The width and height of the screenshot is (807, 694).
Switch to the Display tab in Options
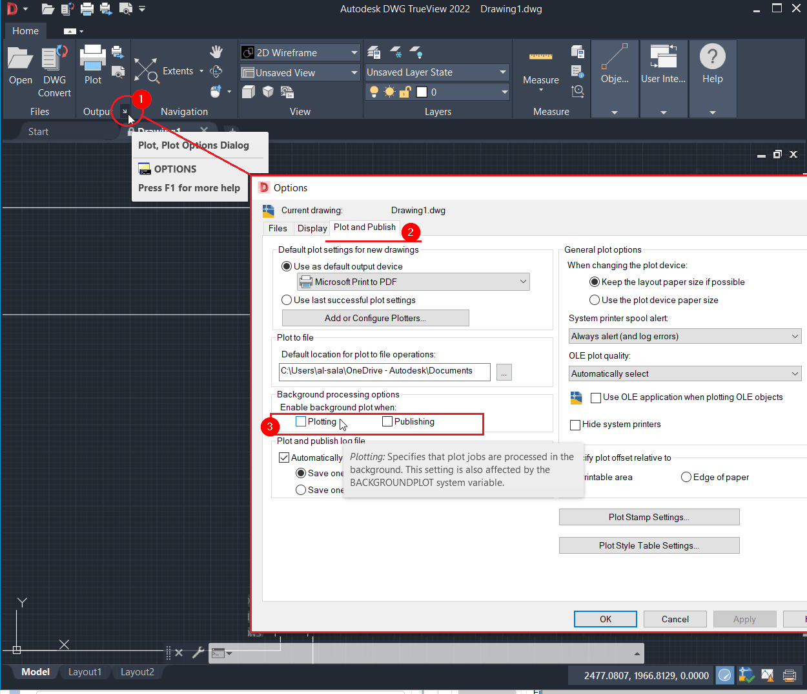(312, 228)
